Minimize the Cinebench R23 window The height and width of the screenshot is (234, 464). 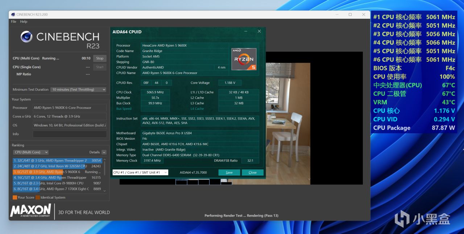(x=336, y=14)
